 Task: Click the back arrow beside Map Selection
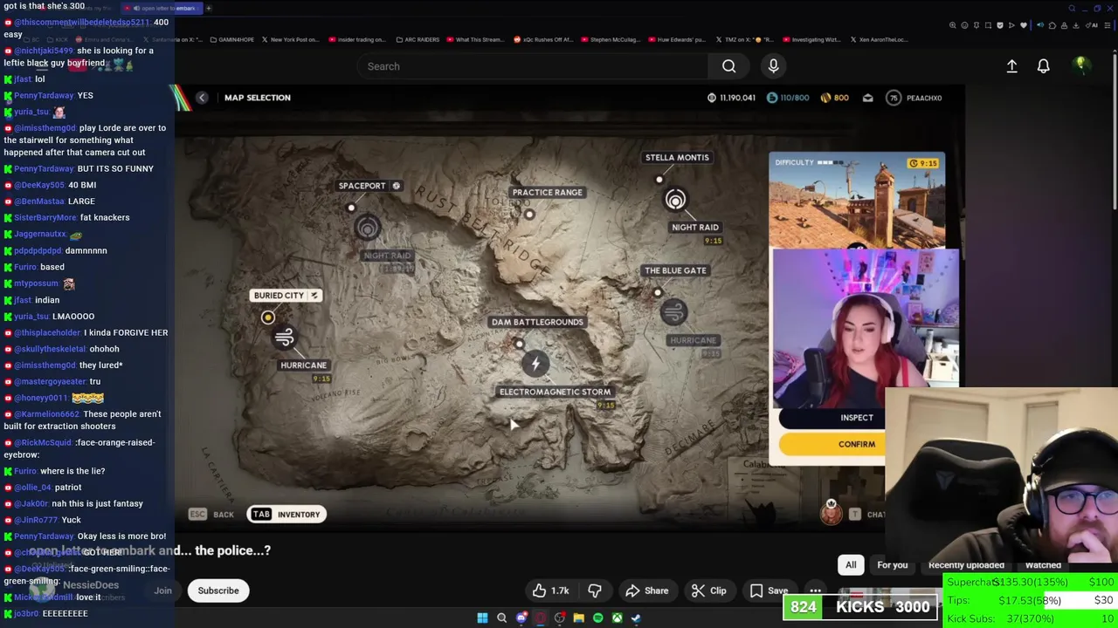pos(202,98)
